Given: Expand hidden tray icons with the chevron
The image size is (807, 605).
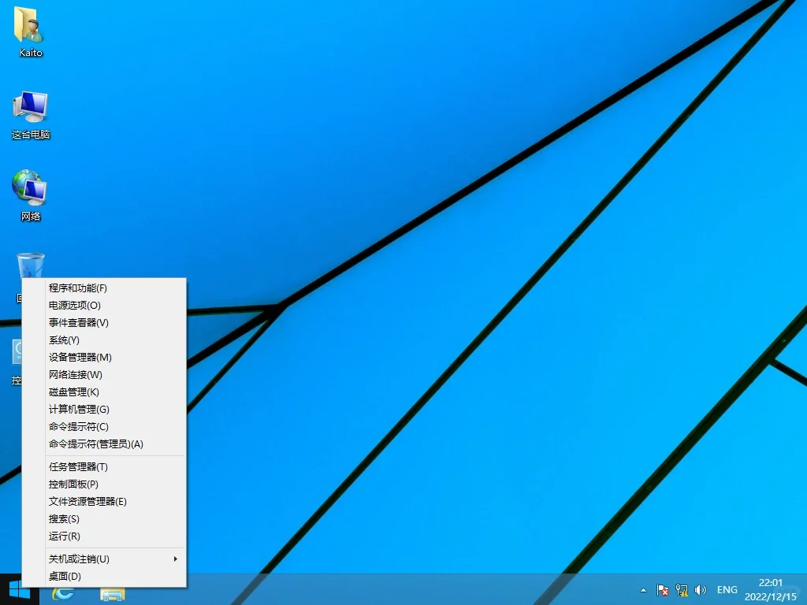Looking at the screenshot, I should point(642,590).
